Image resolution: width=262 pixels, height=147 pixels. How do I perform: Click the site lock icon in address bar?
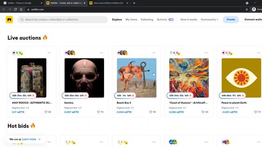click(28, 9)
